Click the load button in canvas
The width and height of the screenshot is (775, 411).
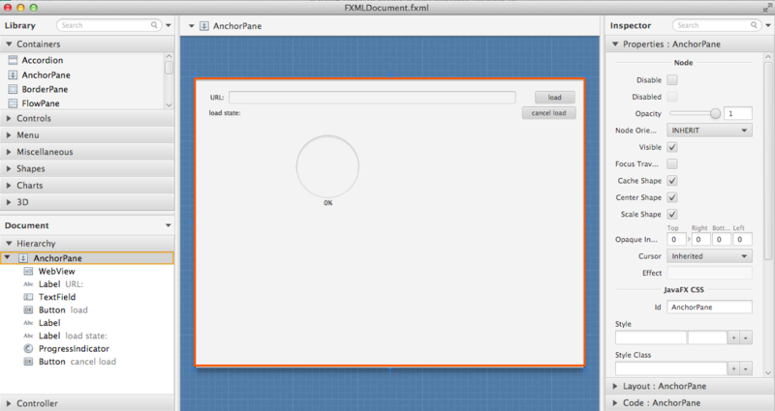pyautogui.click(x=554, y=98)
